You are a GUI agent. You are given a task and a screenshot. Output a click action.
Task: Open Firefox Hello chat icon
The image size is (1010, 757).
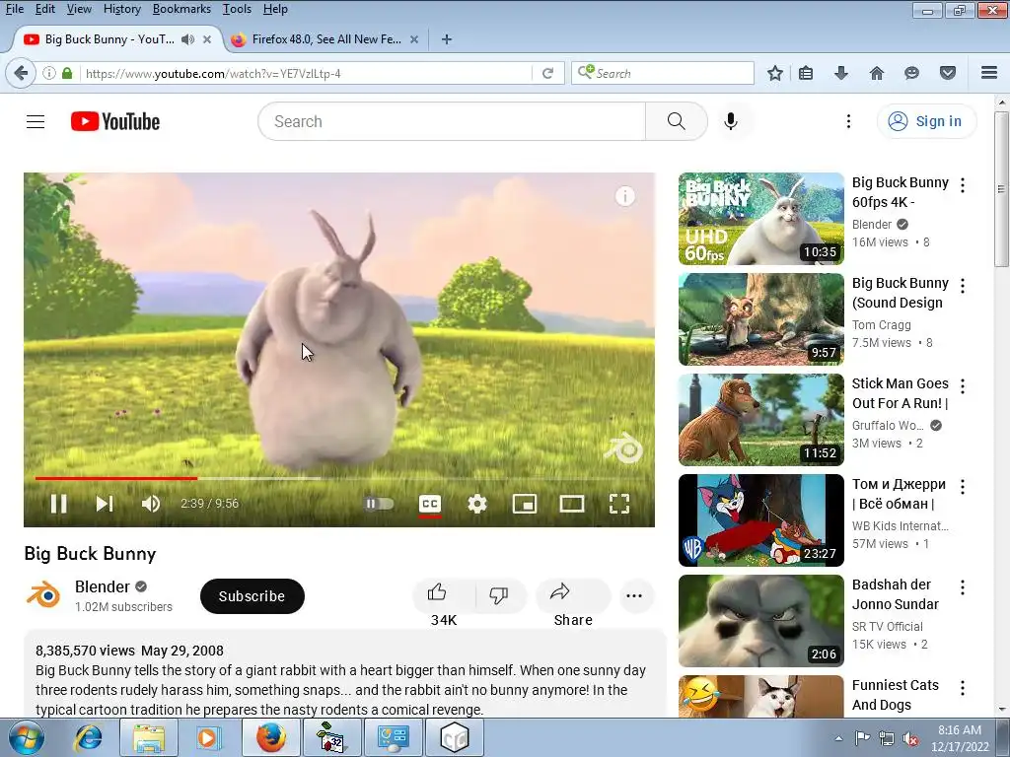tap(911, 73)
